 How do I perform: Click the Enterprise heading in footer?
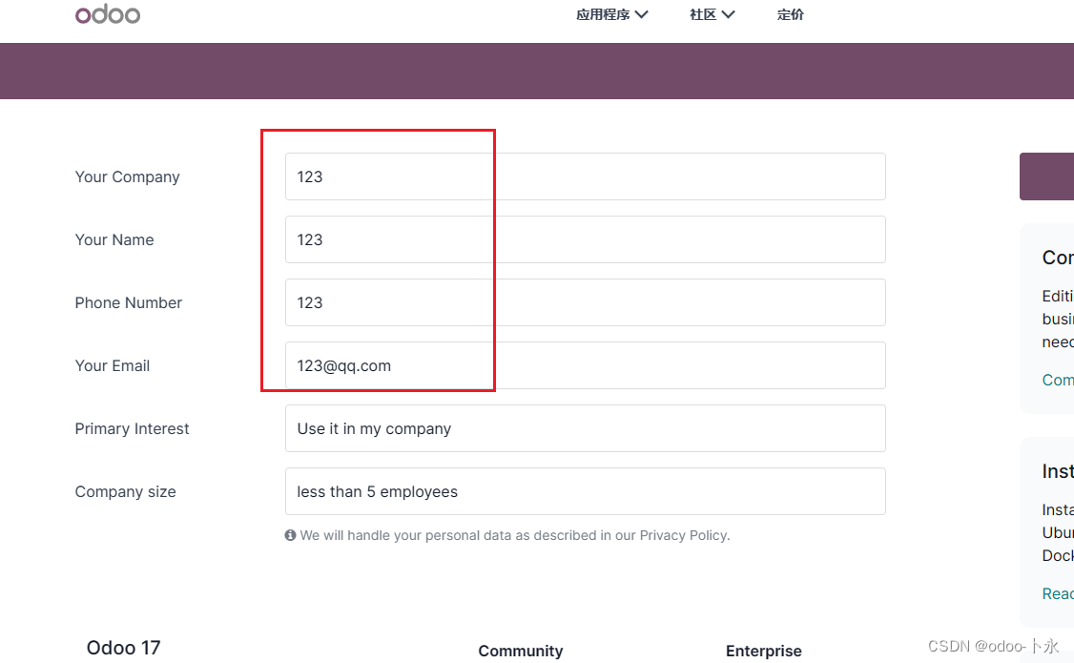(x=764, y=651)
